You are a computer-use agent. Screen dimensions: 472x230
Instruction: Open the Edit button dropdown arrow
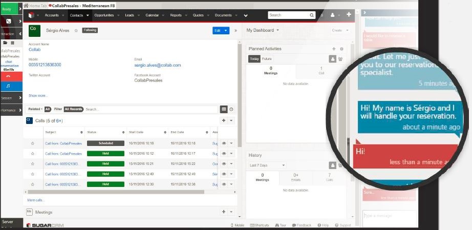point(226,30)
